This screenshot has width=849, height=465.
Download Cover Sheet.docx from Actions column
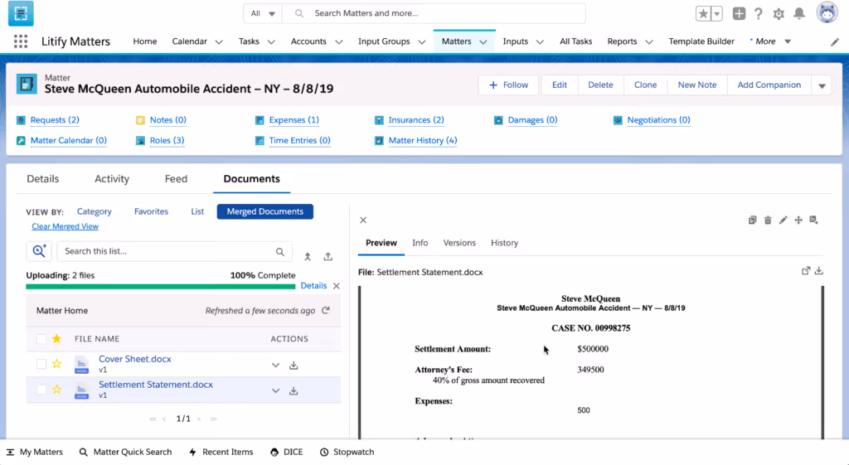click(x=294, y=366)
